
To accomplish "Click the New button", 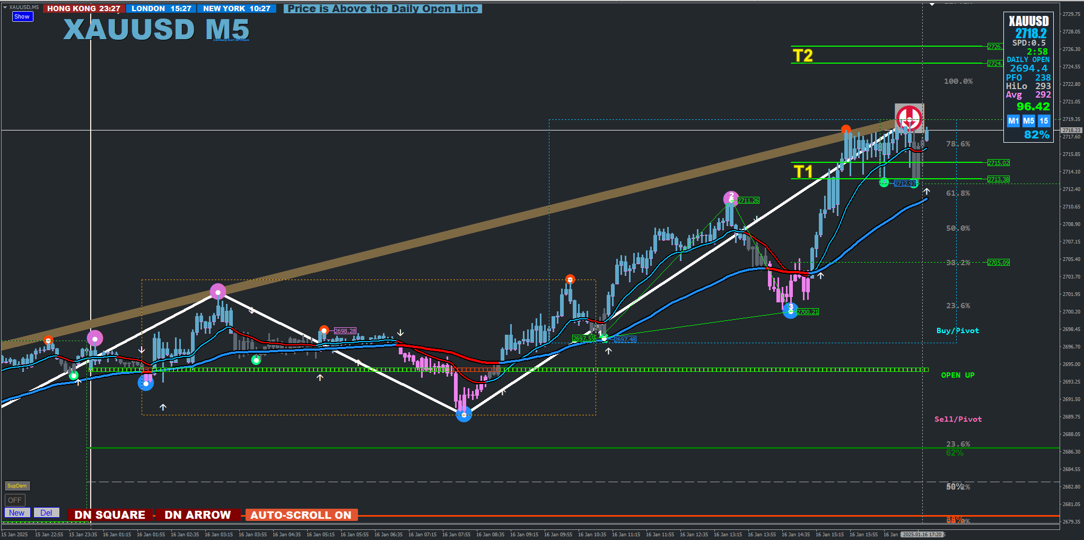I will (x=16, y=513).
